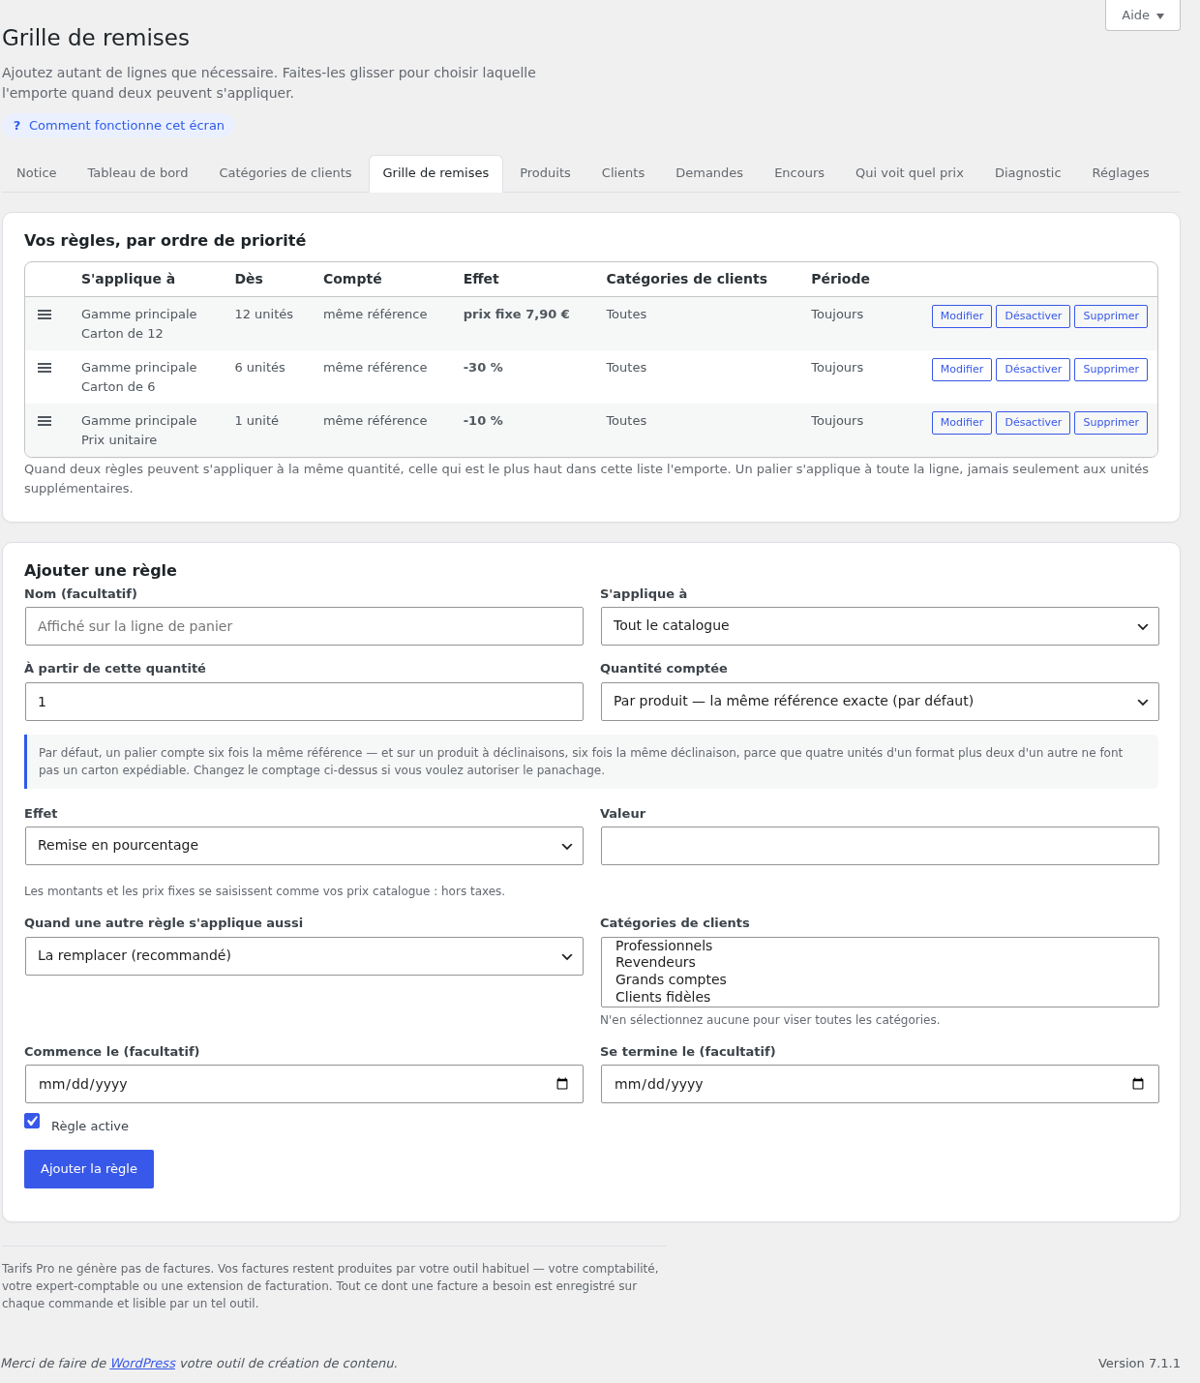Image resolution: width=1200 pixels, height=1383 pixels.
Task: Click Modifier for Carton de 6 rule
Action: coord(962,370)
